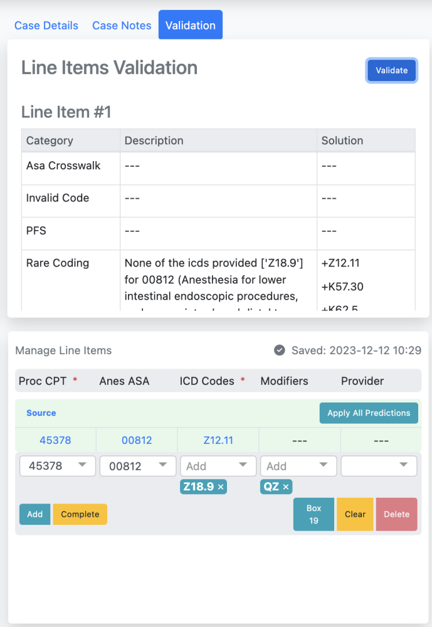Select the predicted ICD code Z12.11

217,440
